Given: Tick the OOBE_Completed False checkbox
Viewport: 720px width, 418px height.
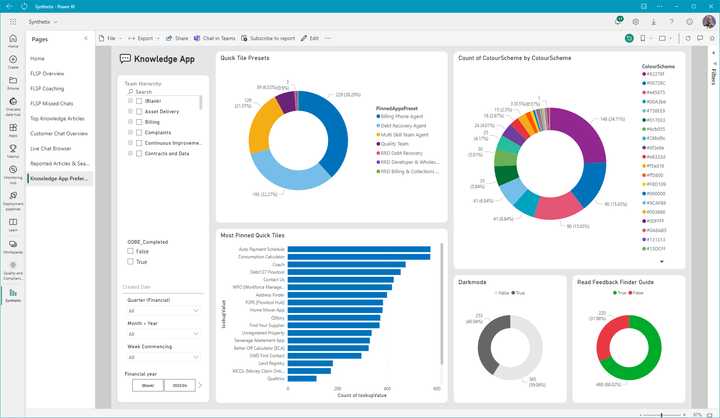Looking at the screenshot, I should tap(130, 251).
